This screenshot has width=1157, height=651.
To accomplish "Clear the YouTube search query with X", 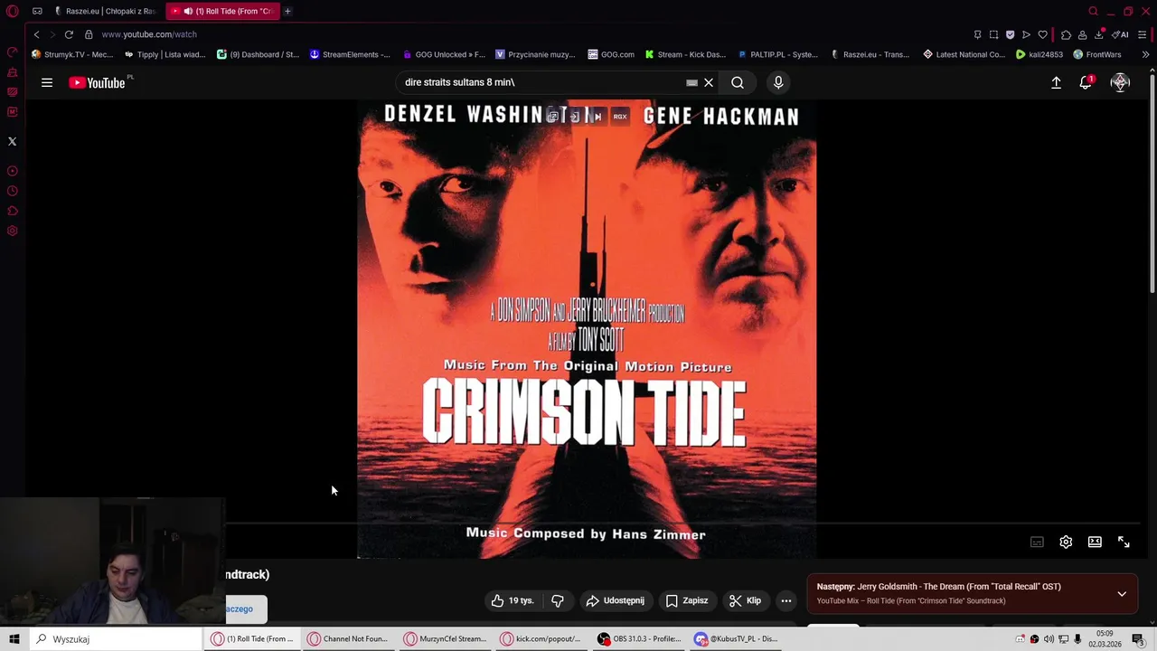I will coord(709,82).
